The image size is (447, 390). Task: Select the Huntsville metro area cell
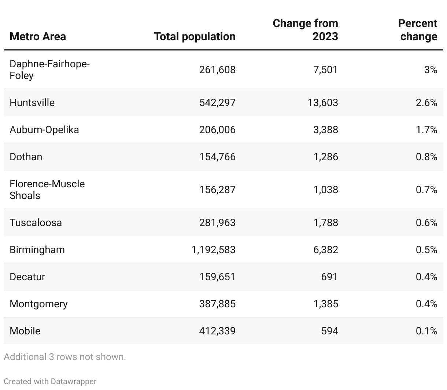32,102
